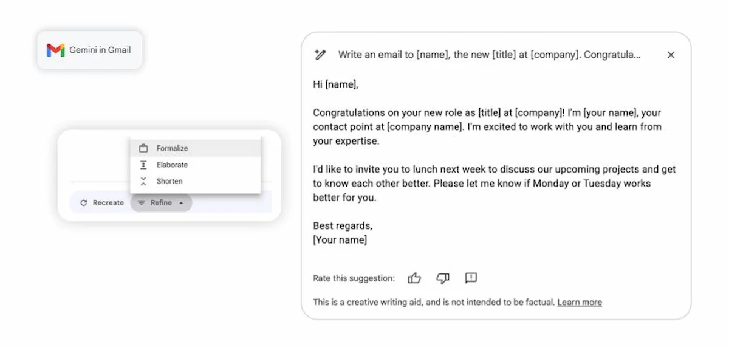
Task: Click the briefcase icon beside Formalize
Action: 143,148
